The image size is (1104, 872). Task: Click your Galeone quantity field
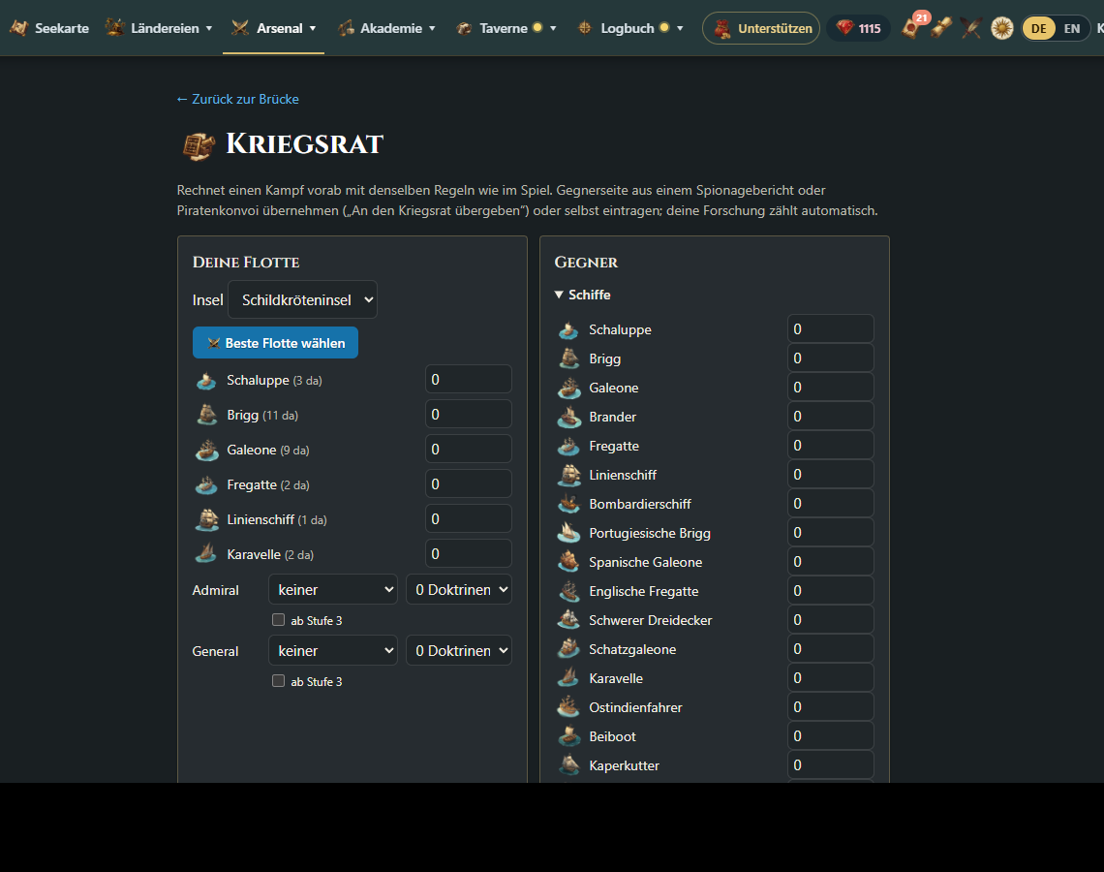(x=468, y=450)
